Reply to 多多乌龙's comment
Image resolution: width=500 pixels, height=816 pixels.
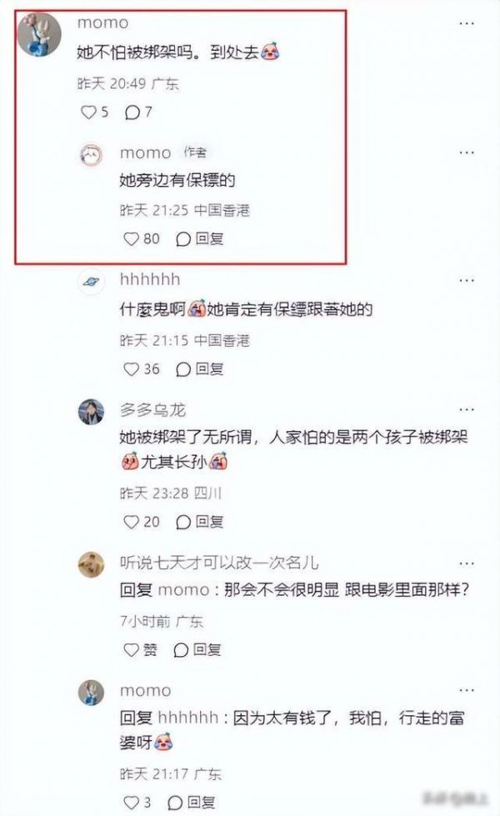click(x=200, y=522)
